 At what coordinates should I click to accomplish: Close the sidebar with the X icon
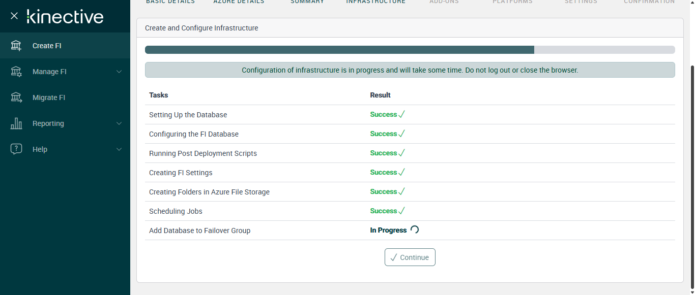pos(14,16)
